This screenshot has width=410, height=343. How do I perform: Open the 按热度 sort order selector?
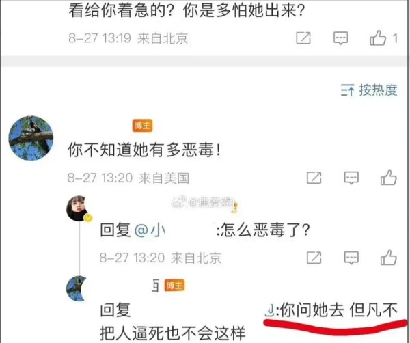[x=369, y=90]
